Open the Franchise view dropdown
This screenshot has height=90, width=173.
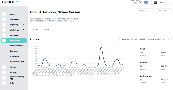(144, 11)
